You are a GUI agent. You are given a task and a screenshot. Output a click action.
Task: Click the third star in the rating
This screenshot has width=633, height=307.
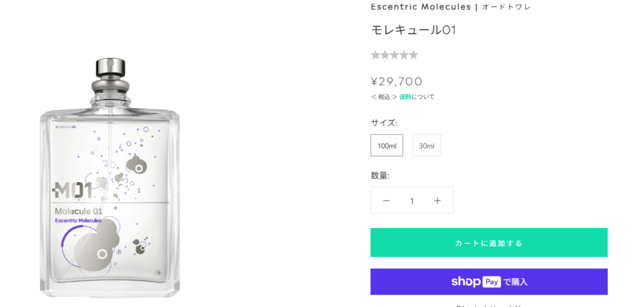point(394,55)
